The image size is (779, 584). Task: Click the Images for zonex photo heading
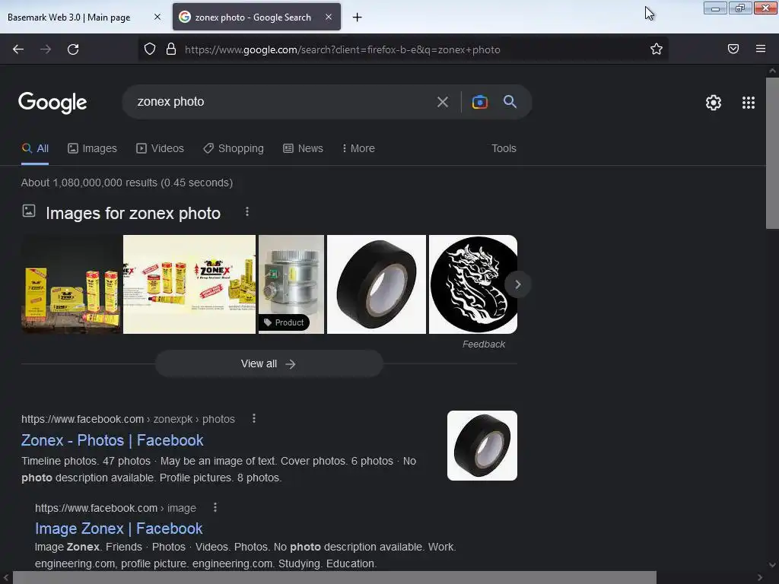point(133,214)
